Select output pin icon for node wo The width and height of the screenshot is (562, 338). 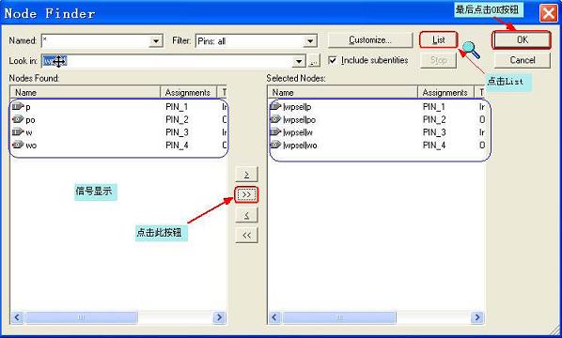(18, 145)
